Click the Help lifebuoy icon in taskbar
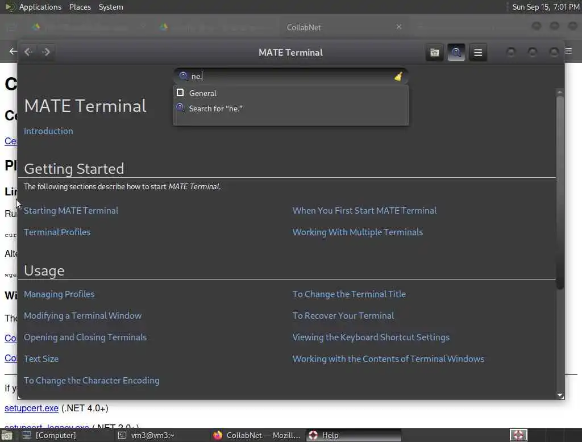The width and height of the screenshot is (582, 442). pos(313,435)
